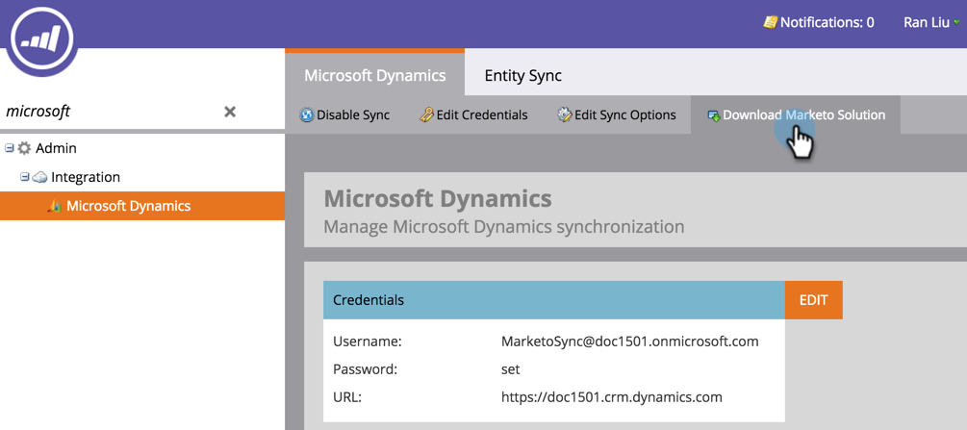The image size is (967, 430).
Task: Open the Ran Liu user dropdown
Action: click(931, 23)
